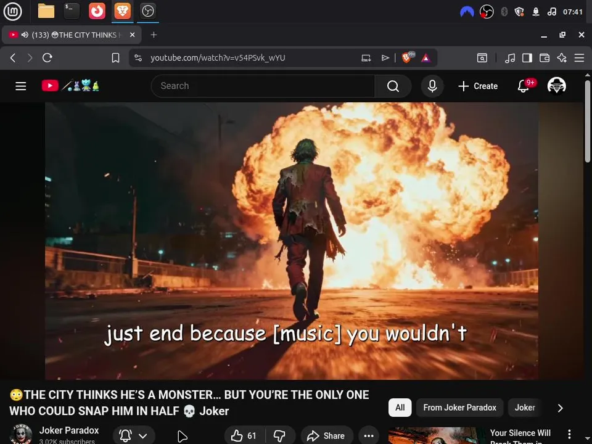Open the sound music note tray icon

pyautogui.click(x=551, y=12)
